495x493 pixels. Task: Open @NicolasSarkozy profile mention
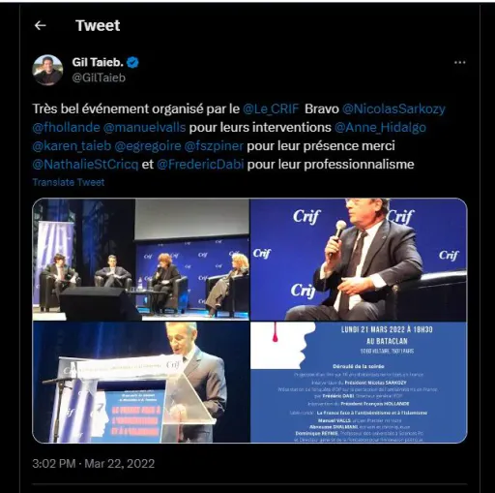[393, 108]
